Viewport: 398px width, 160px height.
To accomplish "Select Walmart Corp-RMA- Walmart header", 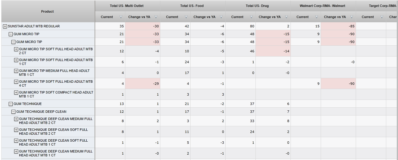I will tap(323, 6).
